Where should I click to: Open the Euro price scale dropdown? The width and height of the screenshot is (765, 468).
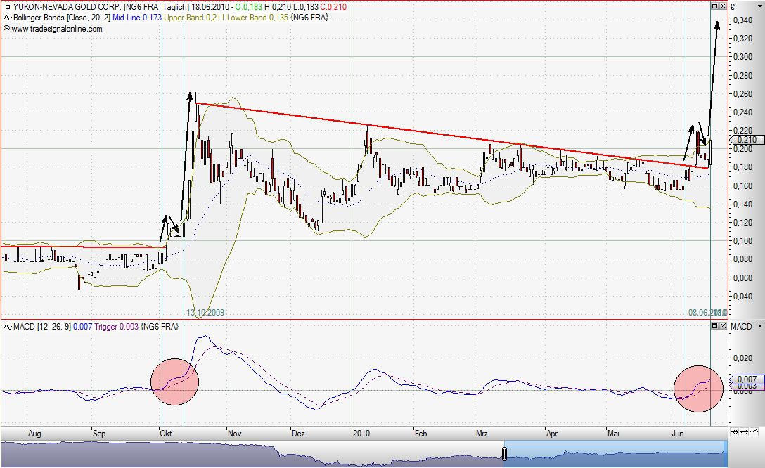(x=759, y=6)
